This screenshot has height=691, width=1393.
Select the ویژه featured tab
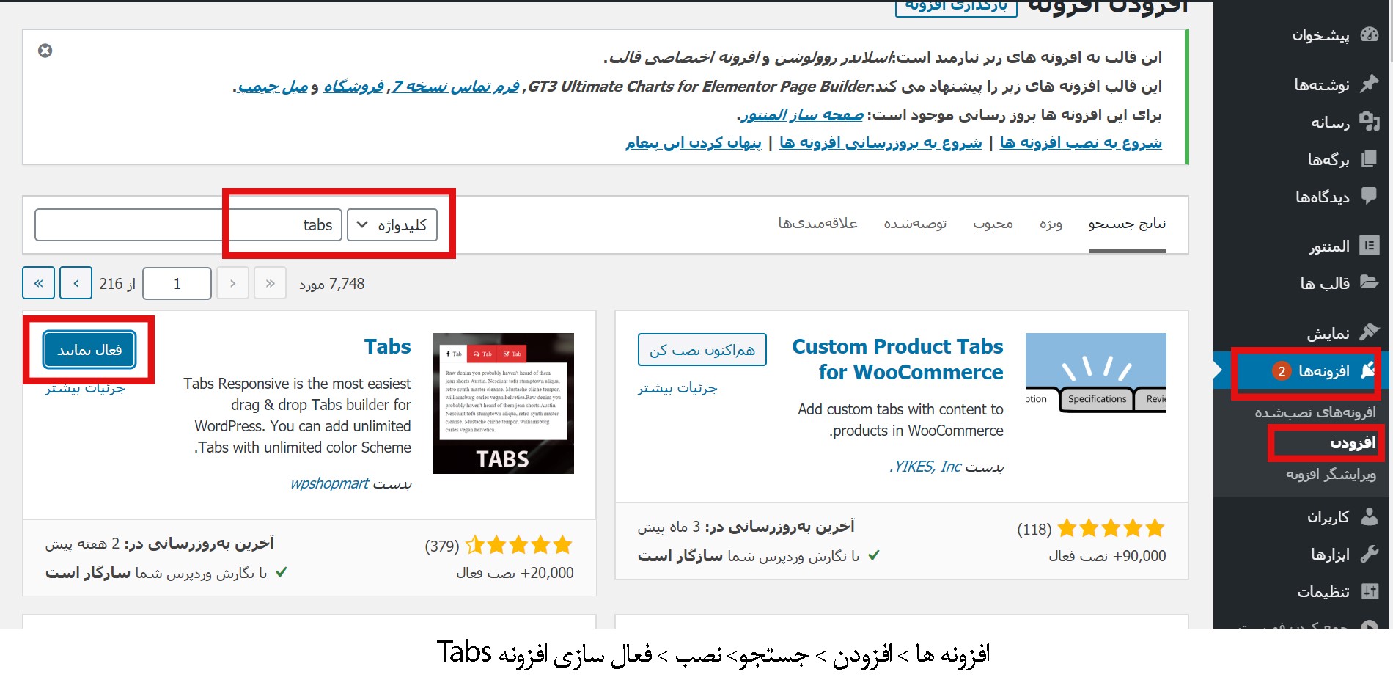tap(1051, 224)
